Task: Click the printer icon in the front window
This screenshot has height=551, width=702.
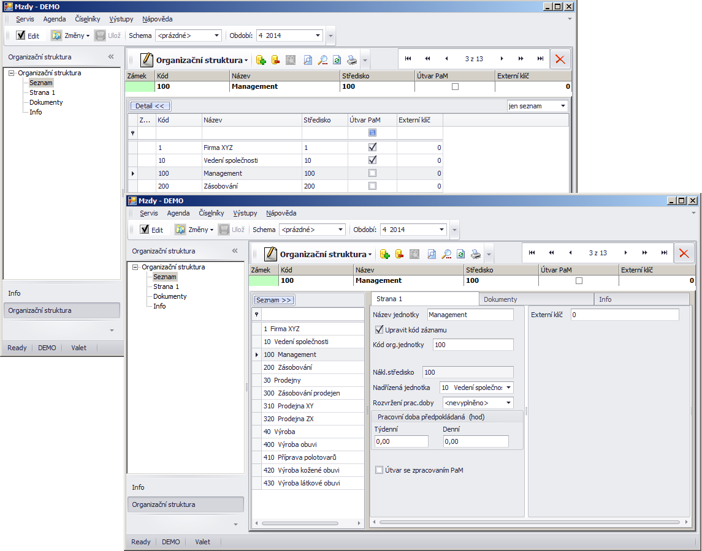Action: coord(476,253)
